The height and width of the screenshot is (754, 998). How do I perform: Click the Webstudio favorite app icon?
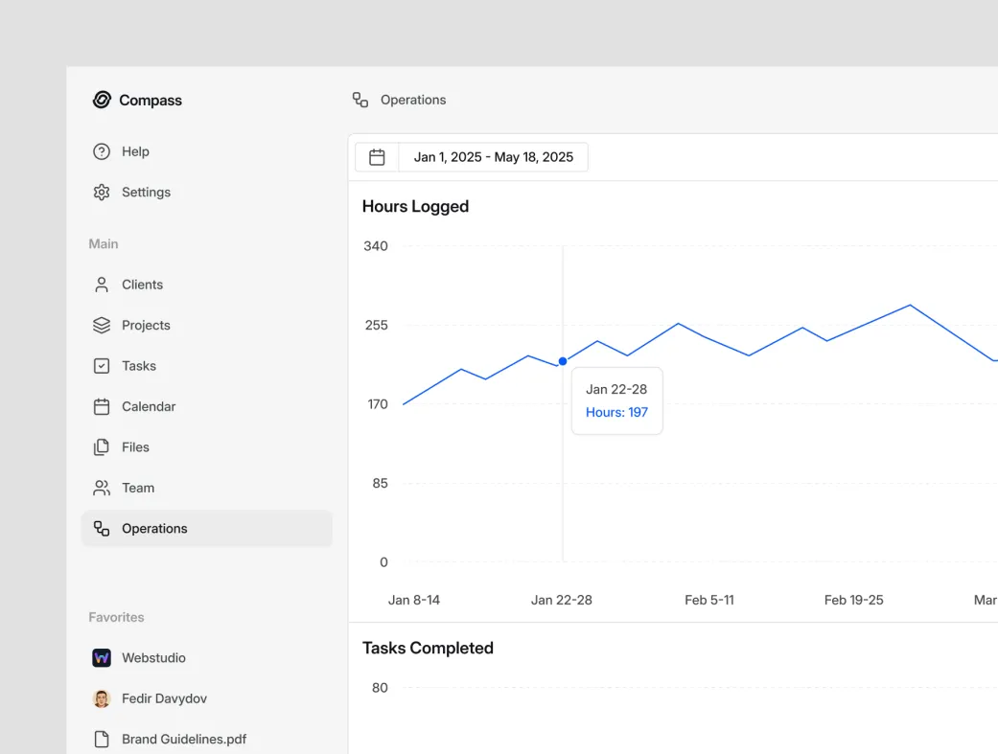[102, 658]
